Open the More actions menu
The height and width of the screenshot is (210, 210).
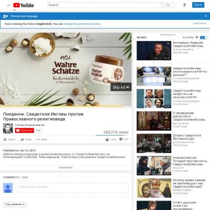41,140
